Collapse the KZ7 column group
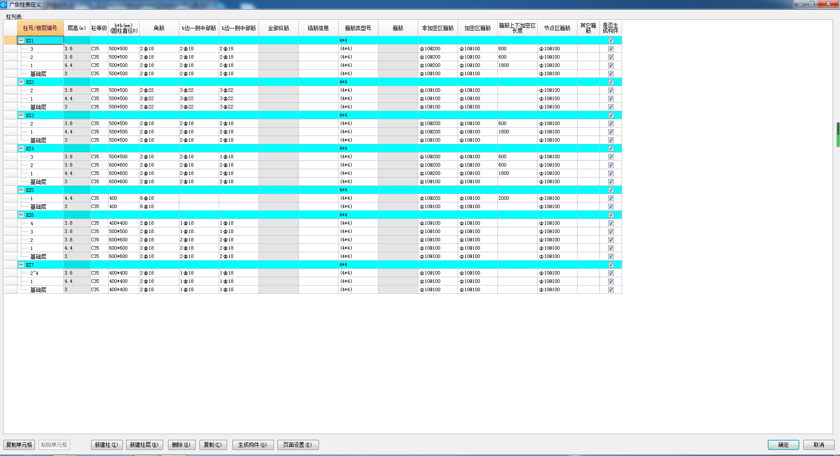This screenshot has height=456, width=840. (x=21, y=265)
